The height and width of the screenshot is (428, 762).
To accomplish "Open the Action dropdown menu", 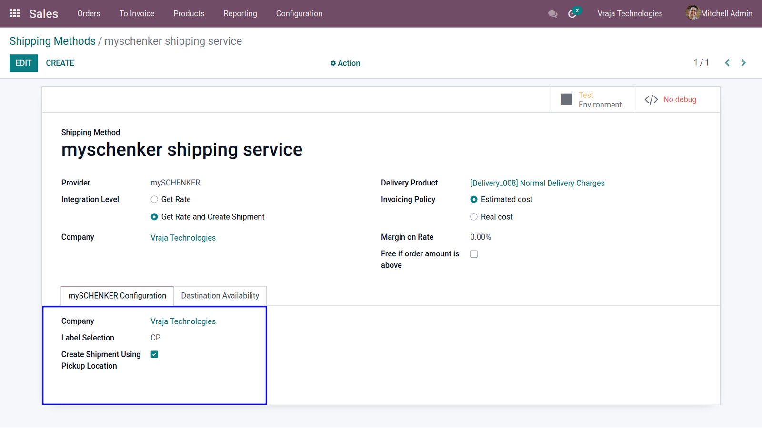I will point(345,63).
